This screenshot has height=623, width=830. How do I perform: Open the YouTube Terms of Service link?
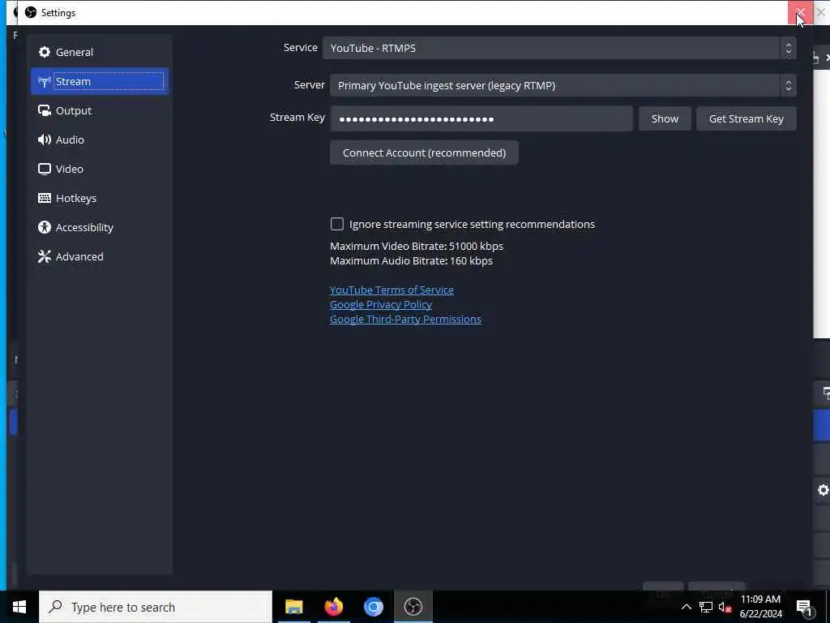coord(391,290)
